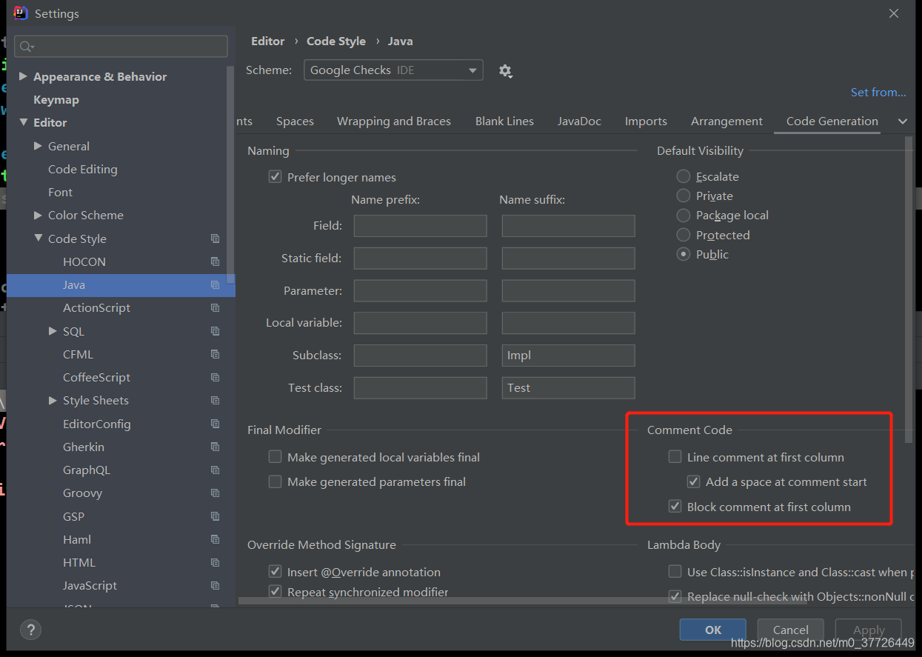This screenshot has width=922, height=657.
Task: Click the settings tree vertical scrollbar
Action: click(x=231, y=174)
